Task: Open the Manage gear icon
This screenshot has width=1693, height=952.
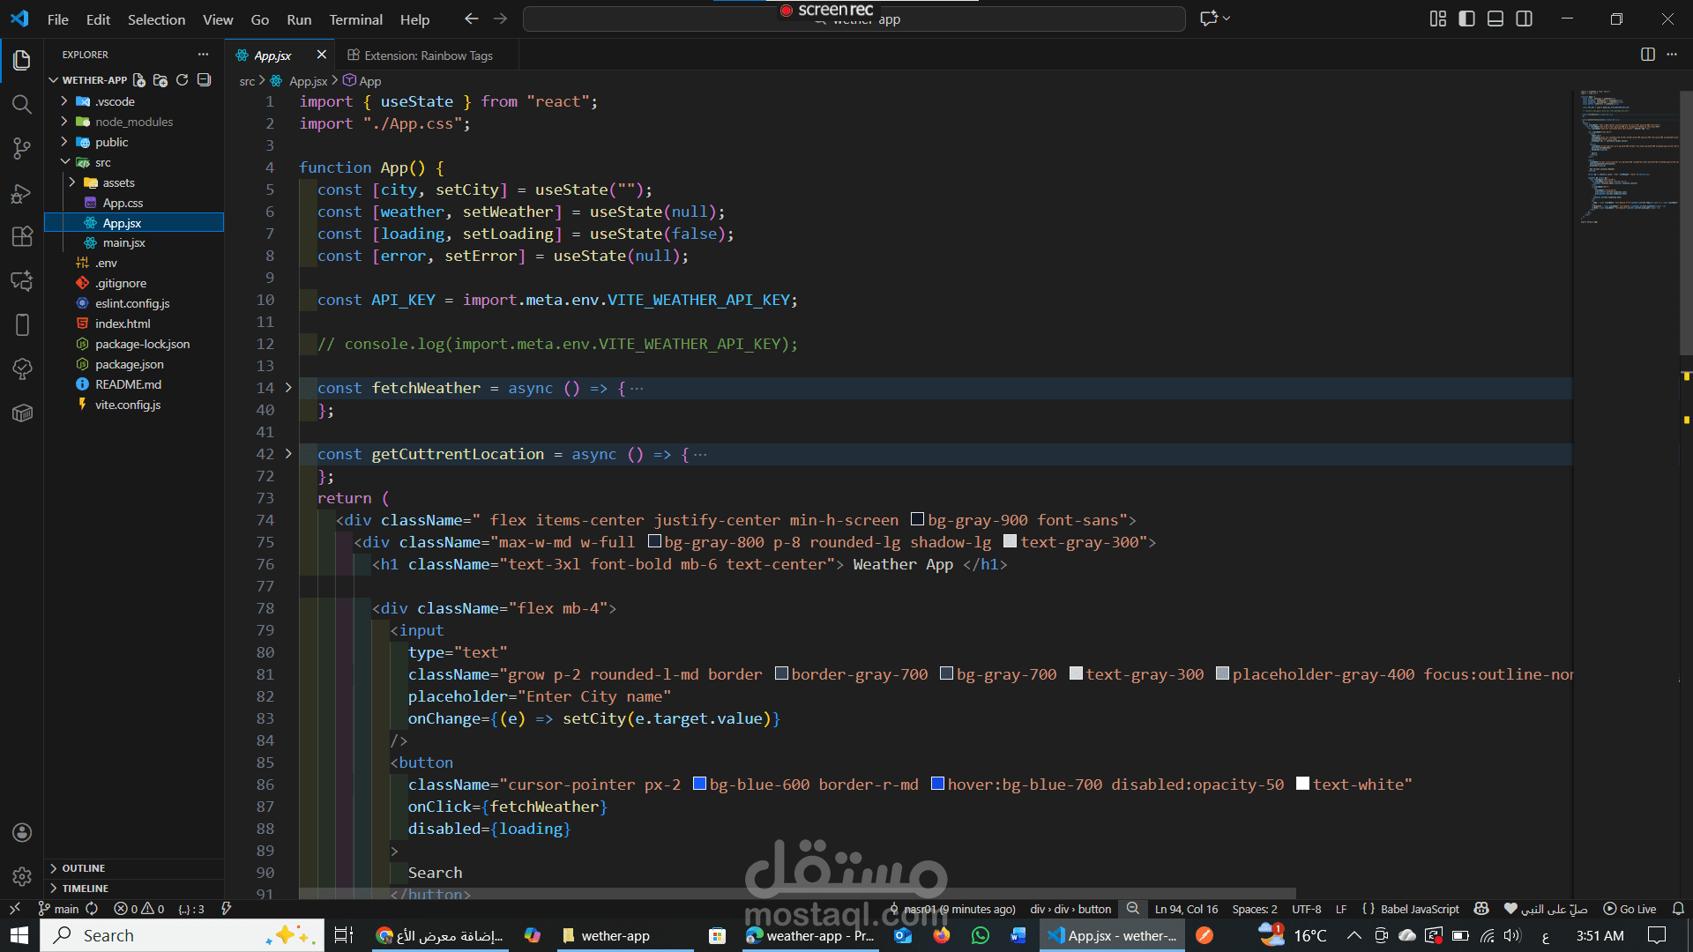Action: [22, 876]
